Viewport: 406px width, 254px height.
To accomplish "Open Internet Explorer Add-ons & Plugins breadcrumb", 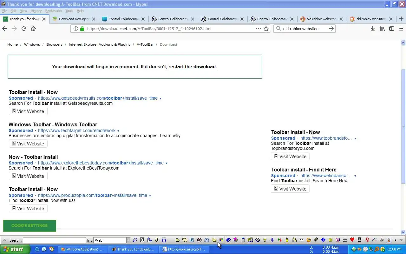I will pyautogui.click(x=100, y=44).
